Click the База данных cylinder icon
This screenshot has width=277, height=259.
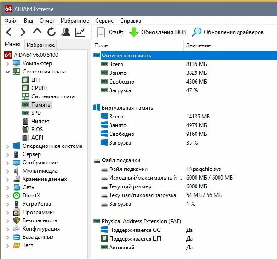(x=17, y=237)
